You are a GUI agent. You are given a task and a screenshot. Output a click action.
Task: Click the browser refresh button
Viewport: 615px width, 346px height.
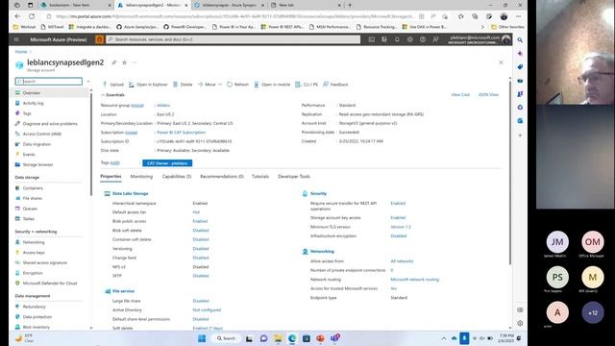point(32,16)
